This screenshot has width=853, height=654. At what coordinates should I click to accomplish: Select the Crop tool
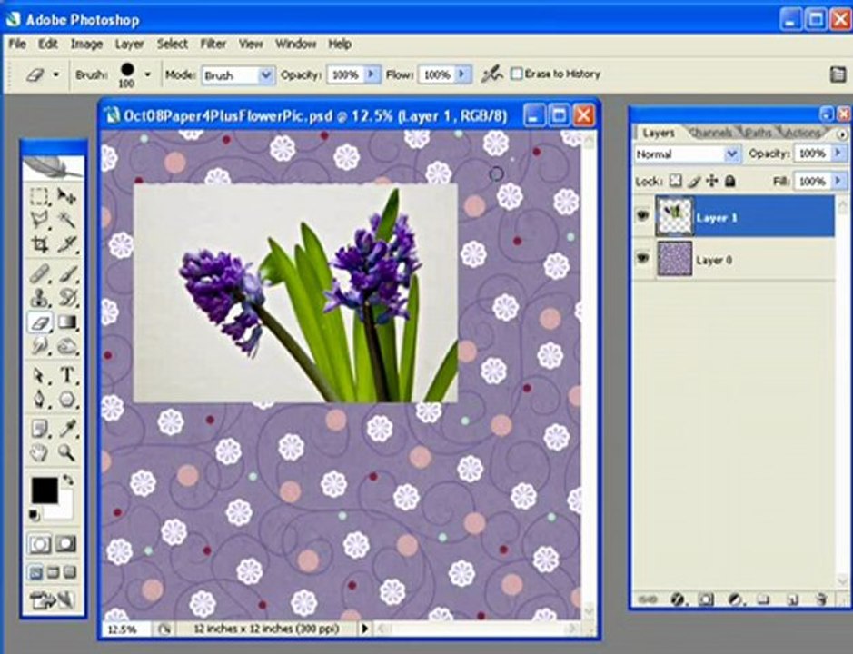click(39, 243)
